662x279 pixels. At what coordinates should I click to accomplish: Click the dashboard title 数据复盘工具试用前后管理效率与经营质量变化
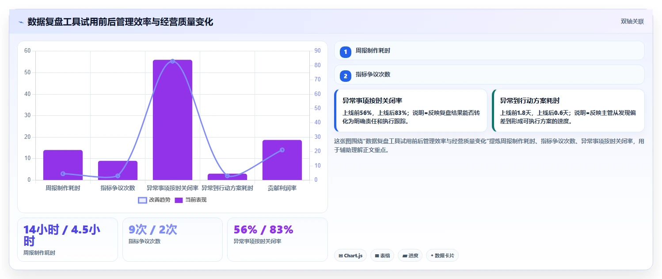point(120,22)
